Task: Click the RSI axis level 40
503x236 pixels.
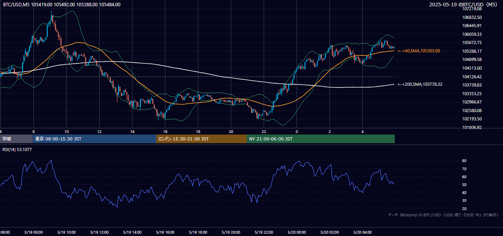Action: pyautogui.click(x=464, y=192)
